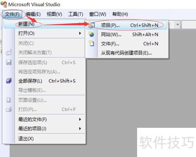The height and width of the screenshot is (157, 196).
Task: Open the 窗口(W) menu
Action: coord(98,14)
